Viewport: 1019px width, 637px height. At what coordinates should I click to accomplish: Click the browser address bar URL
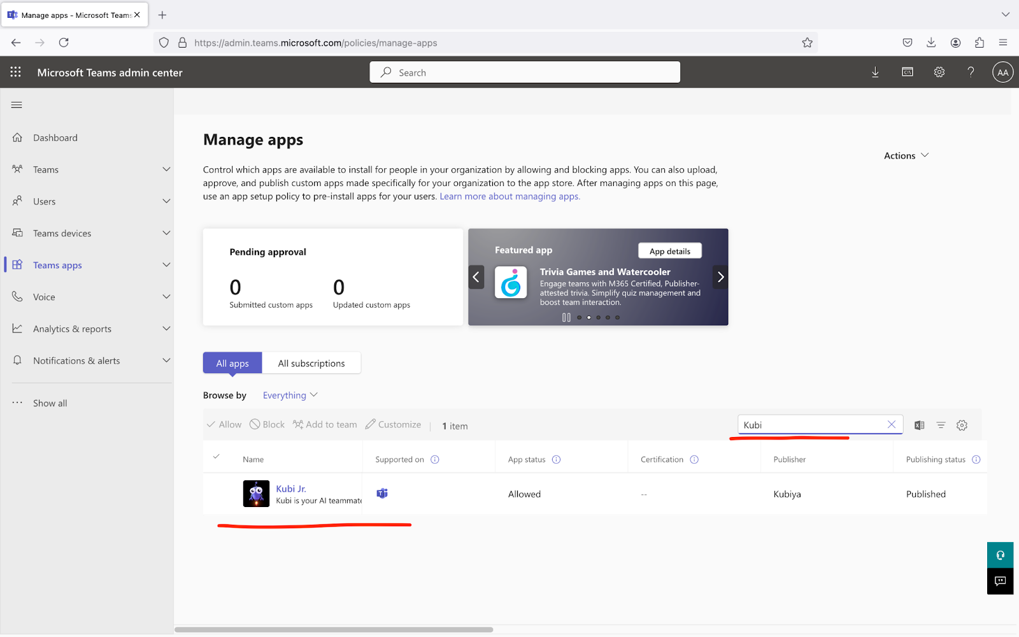tap(316, 43)
